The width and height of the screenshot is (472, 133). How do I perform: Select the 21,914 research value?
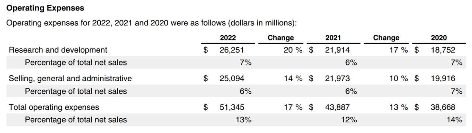click(337, 50)
